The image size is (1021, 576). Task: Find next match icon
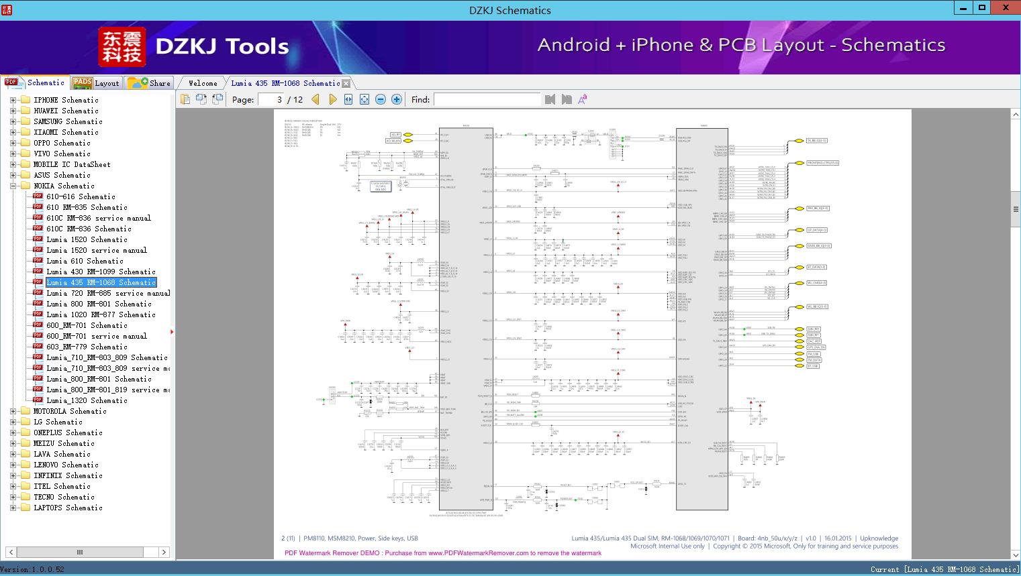(567, 99)
